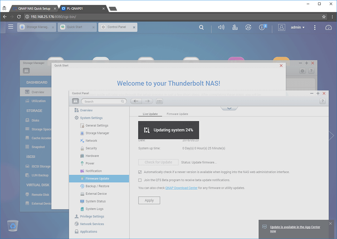Expand Applications section in sidebar

tap(88, 232)
